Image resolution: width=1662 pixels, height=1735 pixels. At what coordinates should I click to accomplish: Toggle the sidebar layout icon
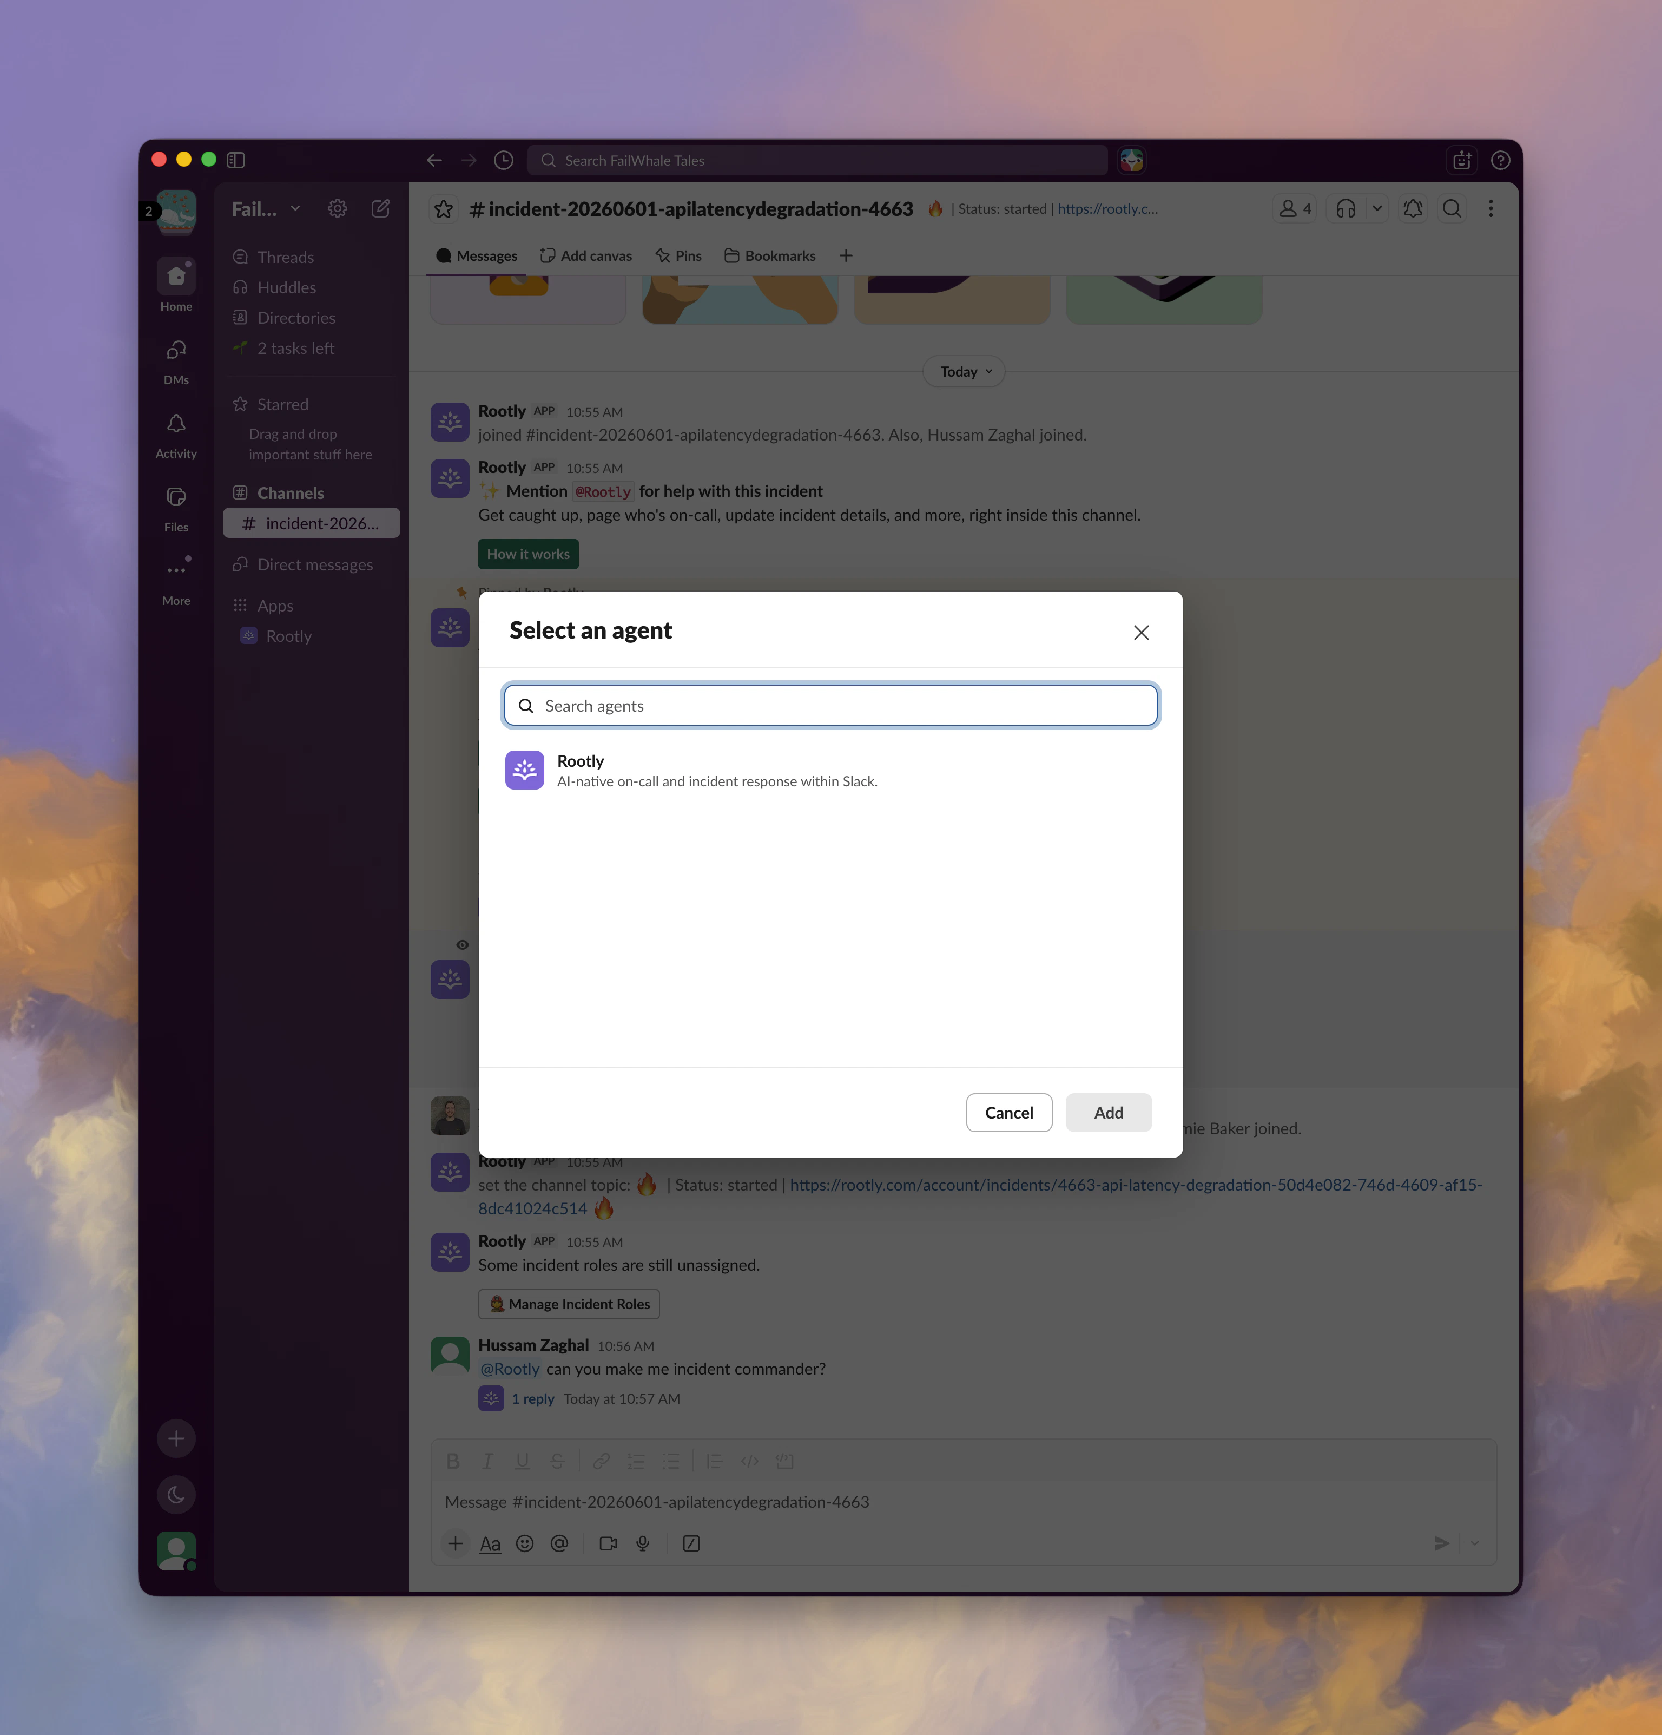tap(235, 160)
